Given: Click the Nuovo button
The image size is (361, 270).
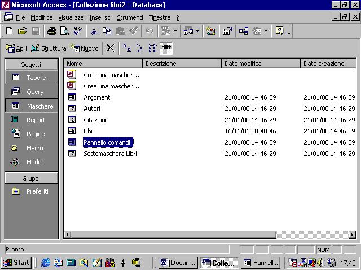Looking at the screenshot, I should point(85,48).
